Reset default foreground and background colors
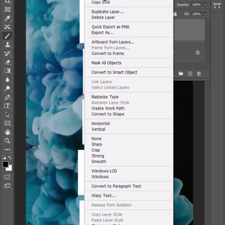The width and height of the screenshot is (225, 225). click(x=4, y=157)
